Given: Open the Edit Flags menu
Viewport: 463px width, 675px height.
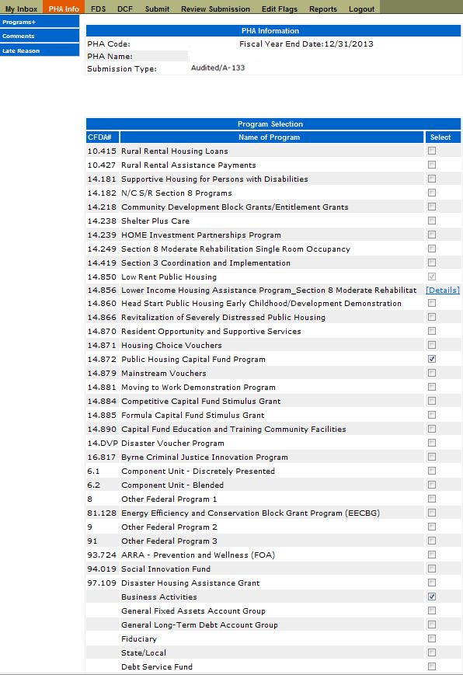Looking at the screenshot, I should click(x=279, y=9).
